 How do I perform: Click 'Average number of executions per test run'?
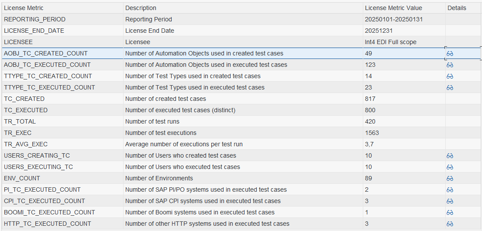(184, 145)
